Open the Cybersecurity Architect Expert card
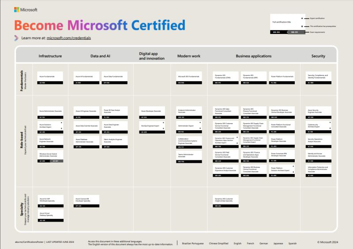 pos(318,127)
